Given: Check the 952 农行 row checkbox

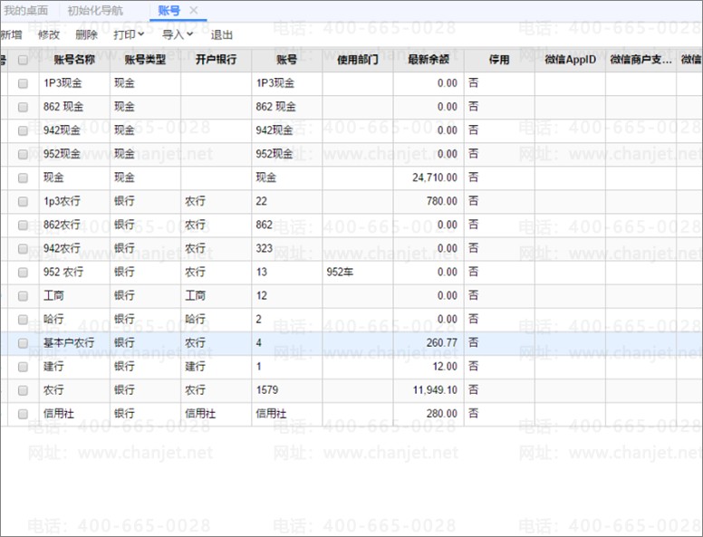Looking at the screenshot, I should coord(23,273).
